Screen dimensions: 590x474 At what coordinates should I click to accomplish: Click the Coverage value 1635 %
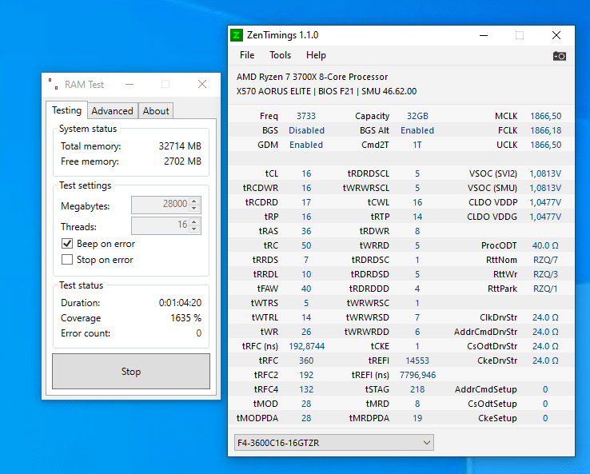point(186,318)
